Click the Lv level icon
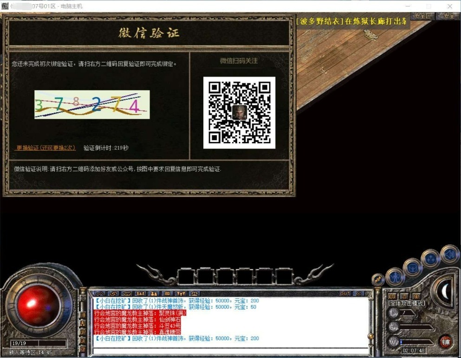This screenshot has width=461, height=358. point(394,313)
